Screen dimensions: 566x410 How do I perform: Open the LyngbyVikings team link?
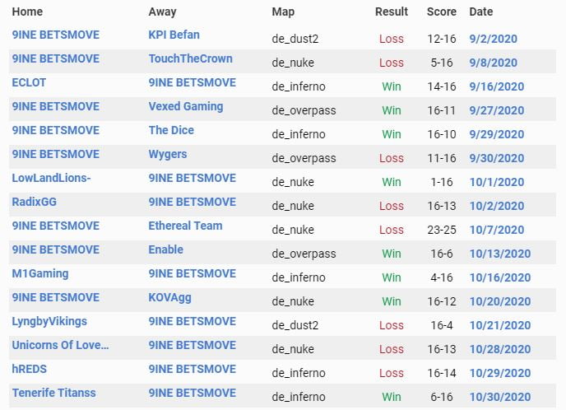pyautogui.click(x=49, y=322)
